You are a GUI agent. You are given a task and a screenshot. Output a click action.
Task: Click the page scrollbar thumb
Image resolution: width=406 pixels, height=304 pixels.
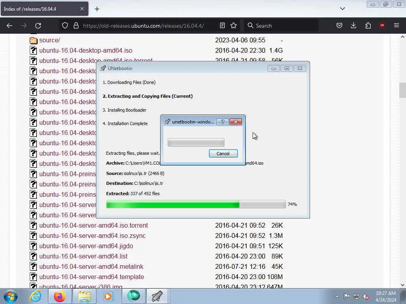(x=402, y=90)
